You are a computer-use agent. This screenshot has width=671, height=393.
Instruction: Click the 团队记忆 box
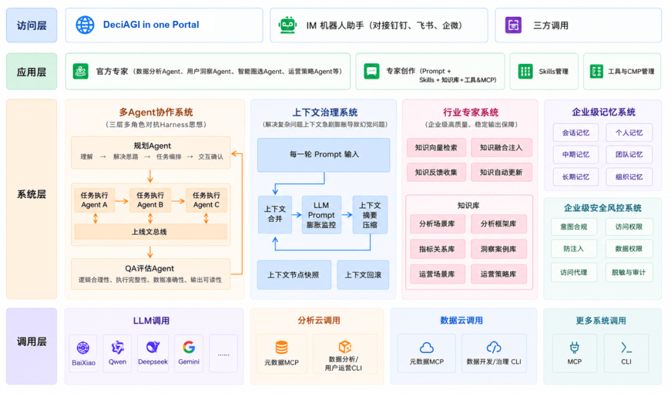pos(629,155)
